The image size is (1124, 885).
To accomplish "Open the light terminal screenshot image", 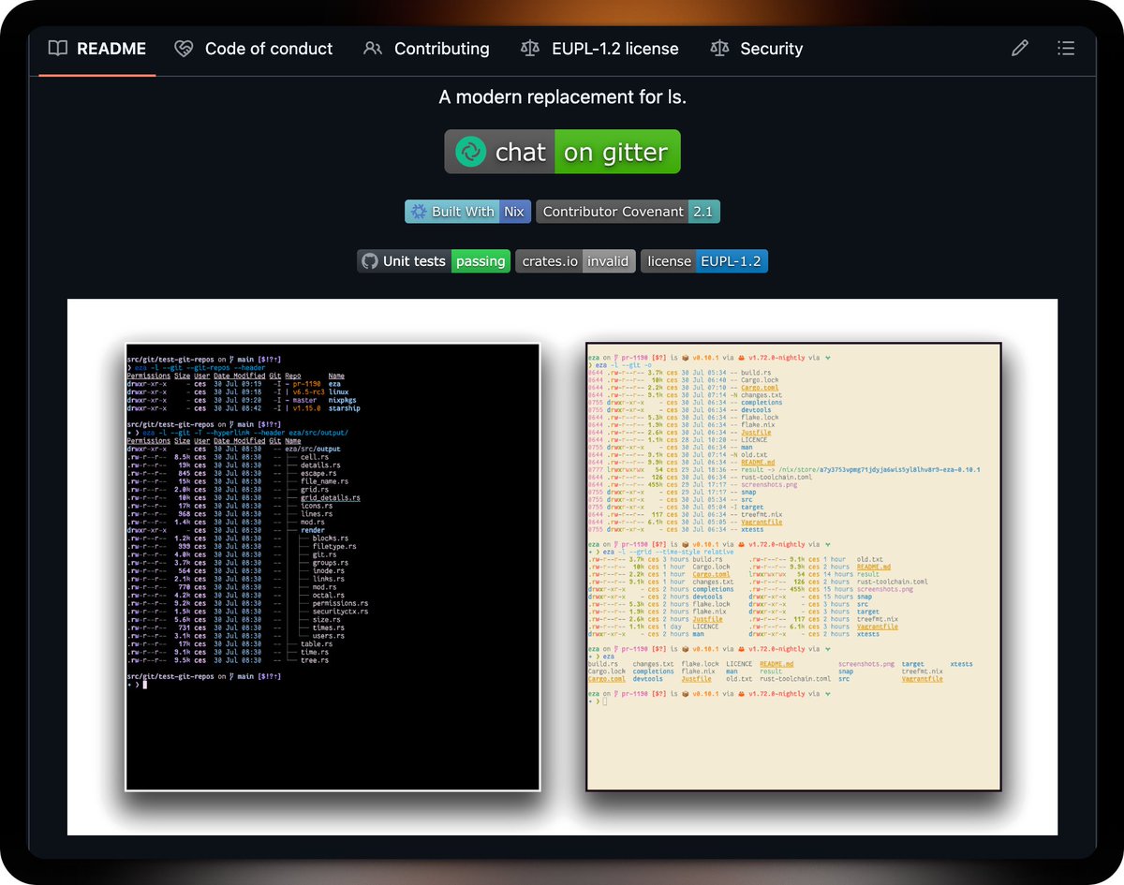I will coord(794,567).
